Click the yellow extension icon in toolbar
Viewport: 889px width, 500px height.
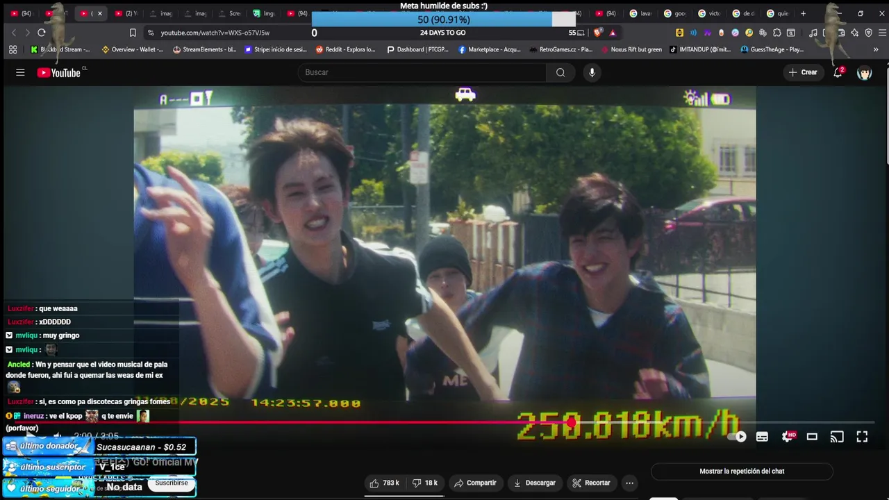click(679, 33)
